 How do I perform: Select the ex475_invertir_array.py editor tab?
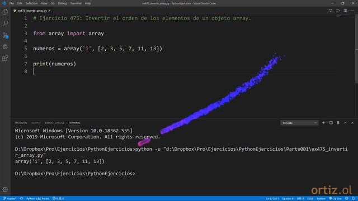(x=32, y=11)
